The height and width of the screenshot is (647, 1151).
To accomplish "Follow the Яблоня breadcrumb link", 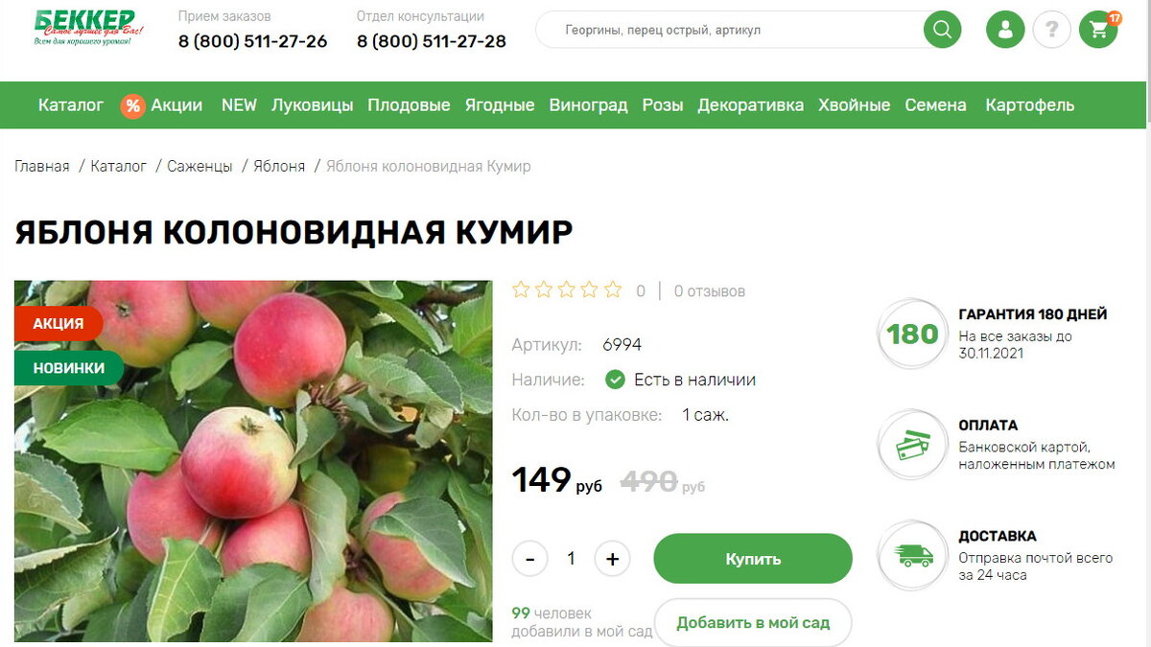I will tap(279, 166).
